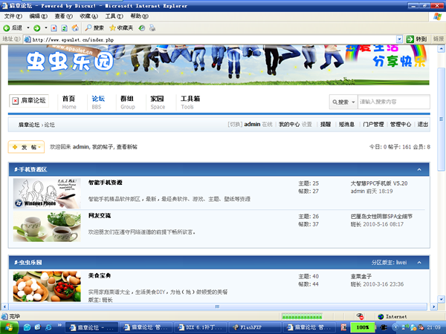The height and width of the screenshot is (334, 446).
Task: Click the tea cups forum thumbnail
Action: coord(47,226)
